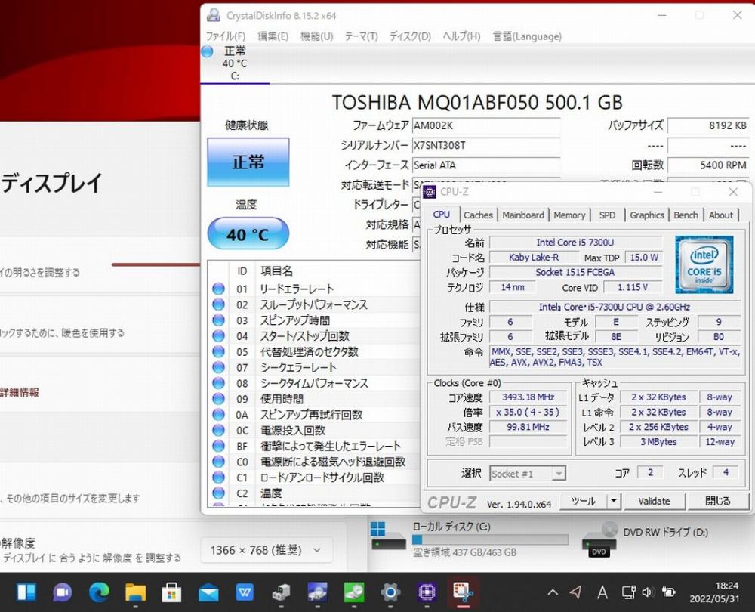Screen dimensions: 755x612
Task: Open Settings gear icon on the taskbar
Action: [390, 592]
